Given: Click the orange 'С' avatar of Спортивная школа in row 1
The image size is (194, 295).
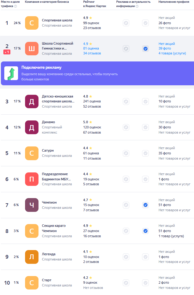Looking at the screenshot, I should [x=32, y=23].
